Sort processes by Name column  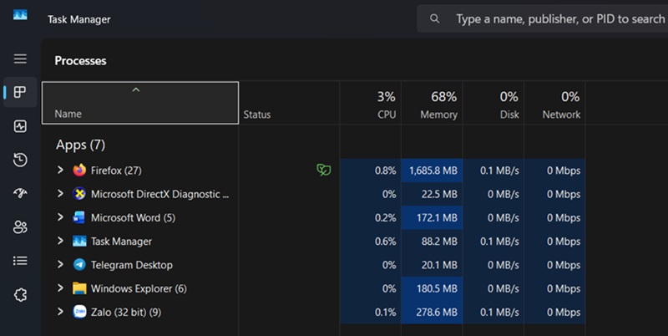point(140,103)
